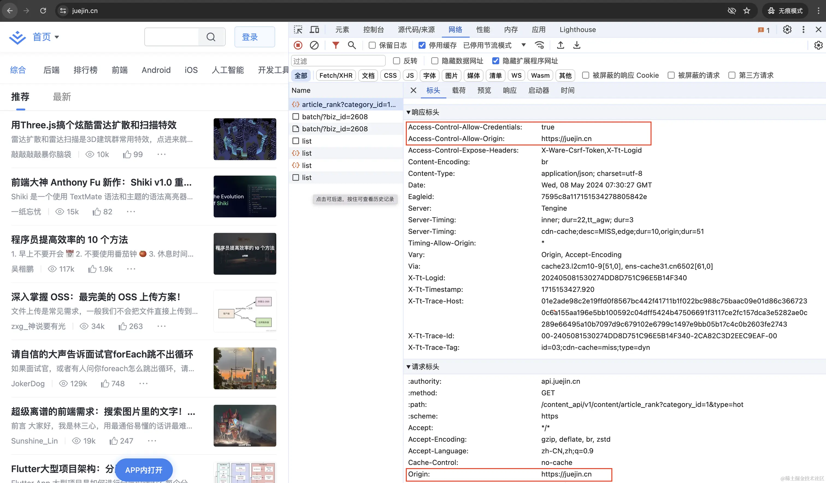
Task: Close DevTools panel
Action: click(x=818, y=30)
